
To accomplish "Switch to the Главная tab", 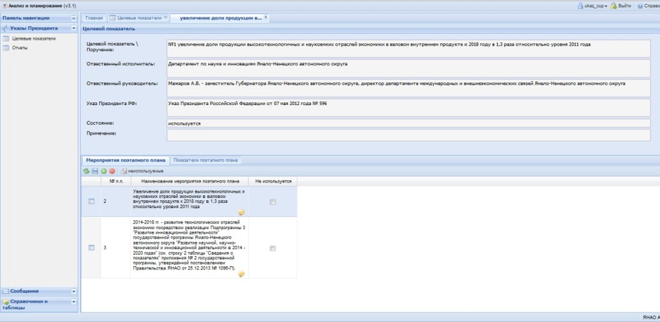I will pyautogui.click(x=94, y=18).
